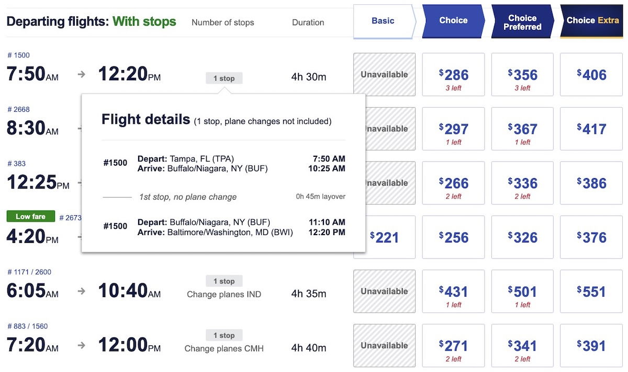This screenshot has height=372, width=628.
Task: Open flight # 883 / 1560 link
Action: click(28, 327)
